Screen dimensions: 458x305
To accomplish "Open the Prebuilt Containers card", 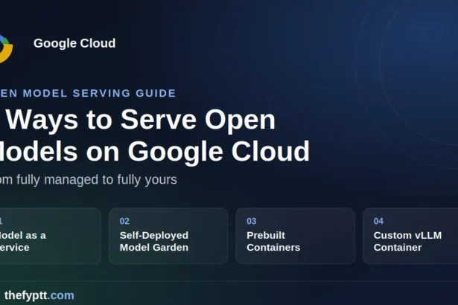I will [x=296, y=236].
